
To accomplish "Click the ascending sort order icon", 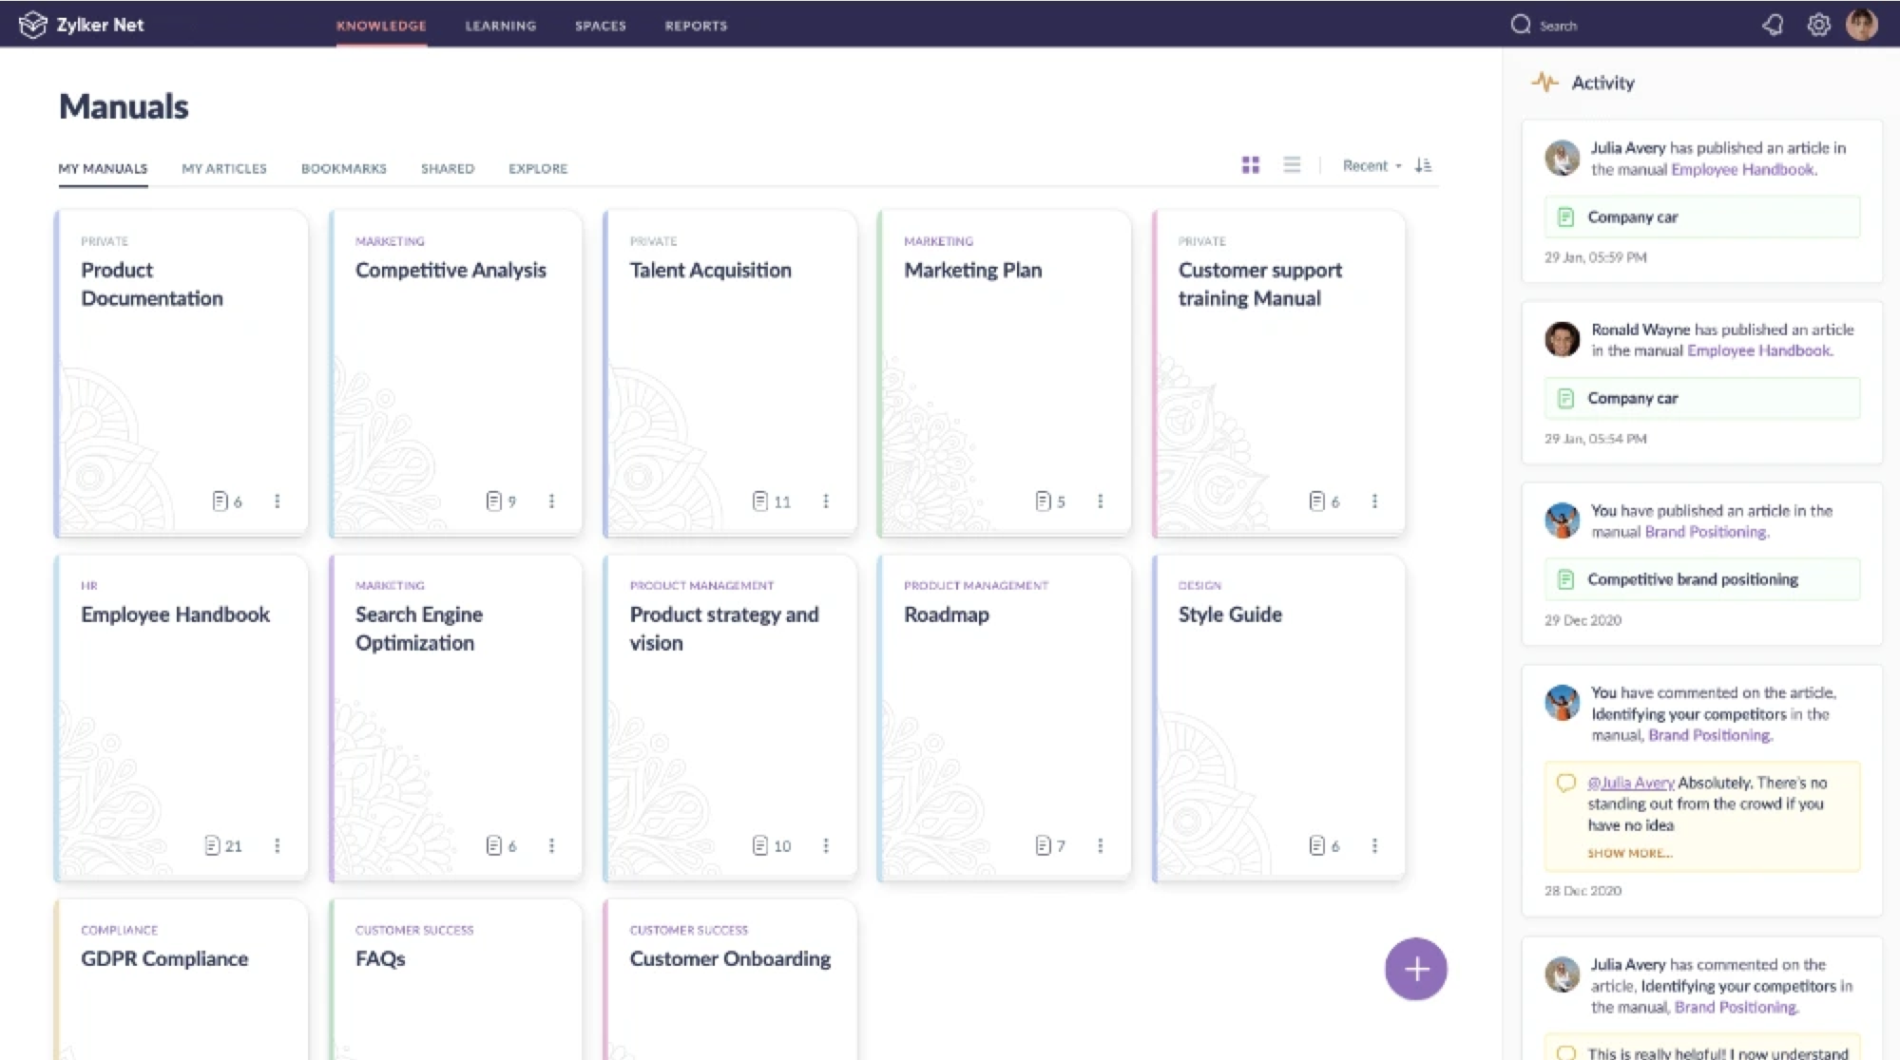I will click(x=1425, y=165).
